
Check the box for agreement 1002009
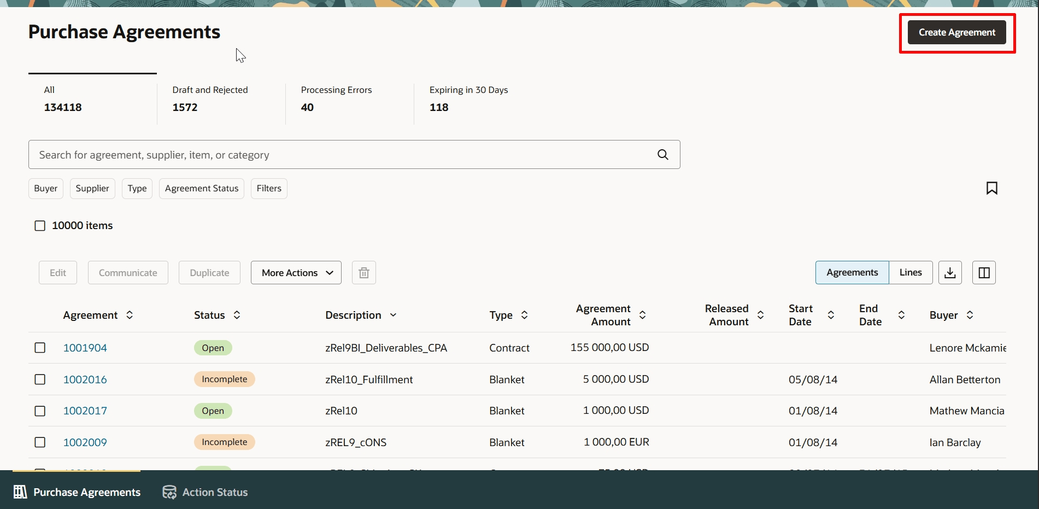click(x=40, y=442)
